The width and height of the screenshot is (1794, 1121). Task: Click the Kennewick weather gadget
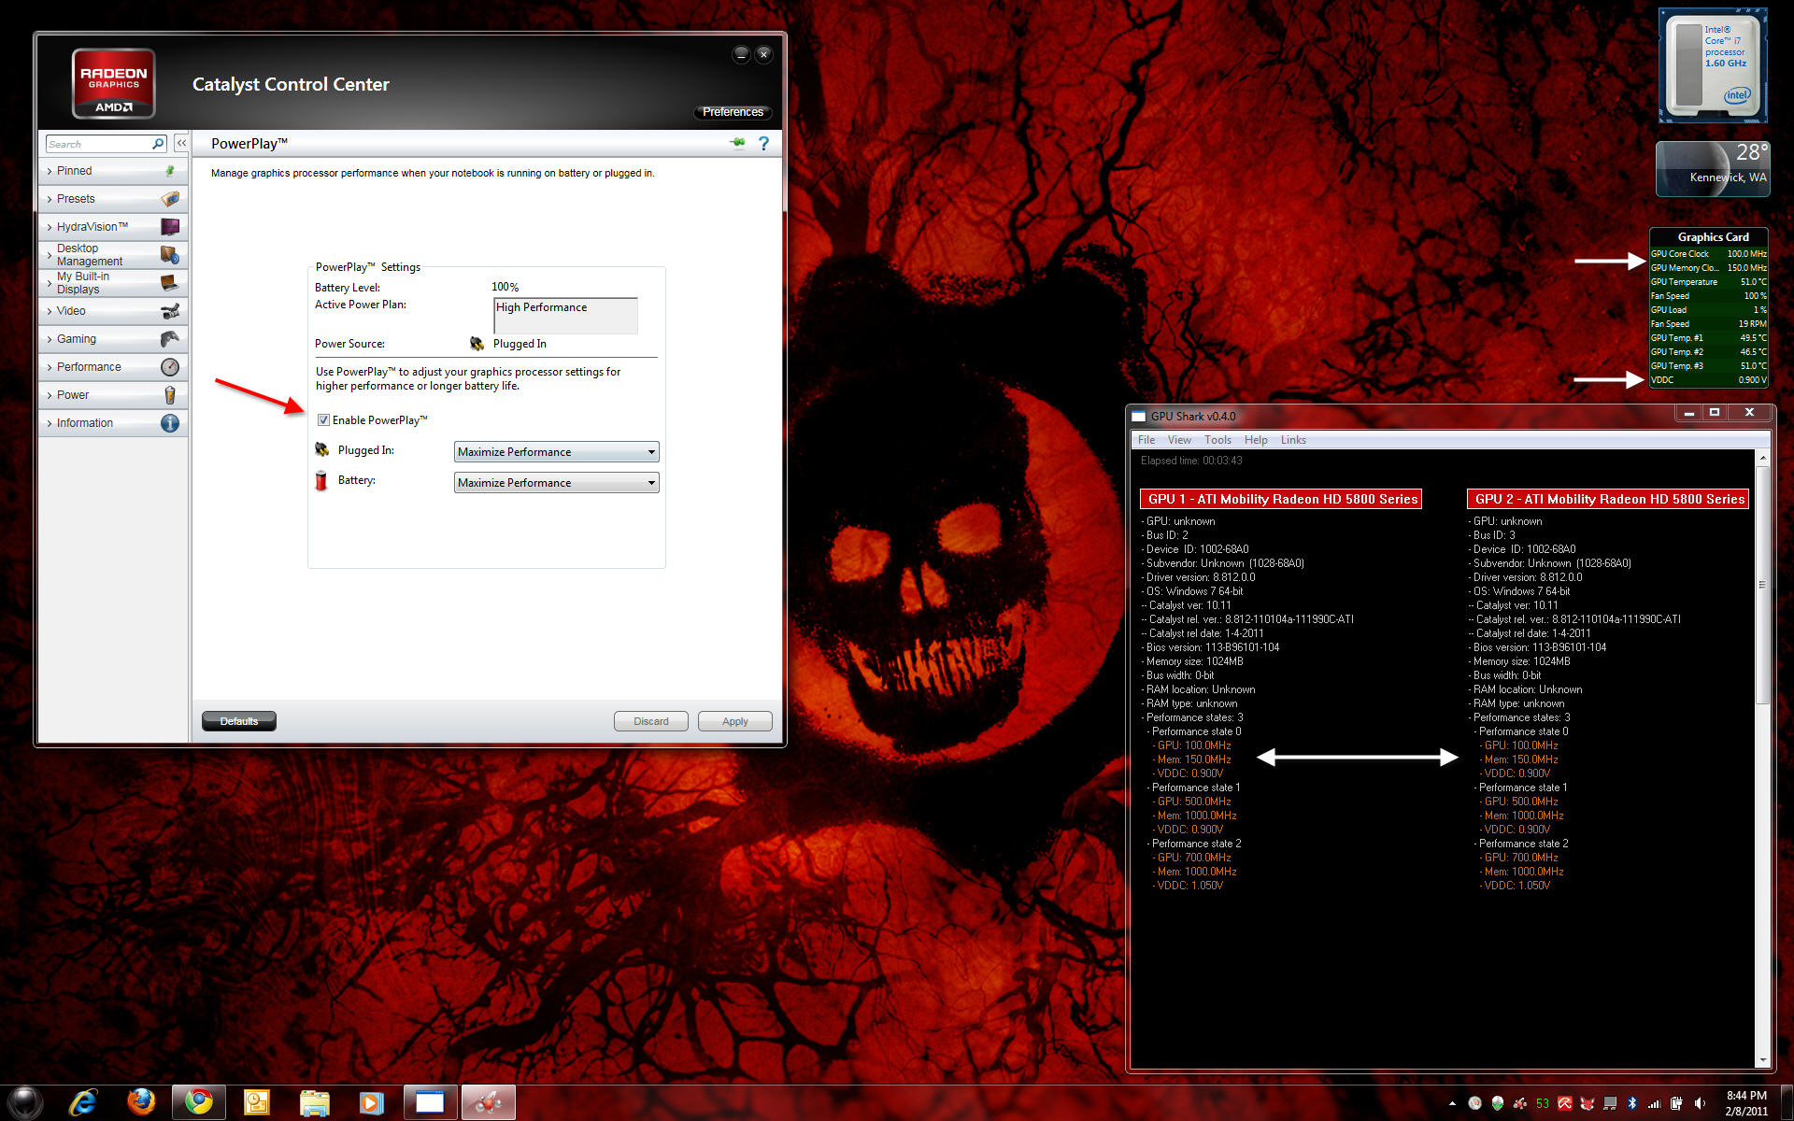tap(1713, 169)
